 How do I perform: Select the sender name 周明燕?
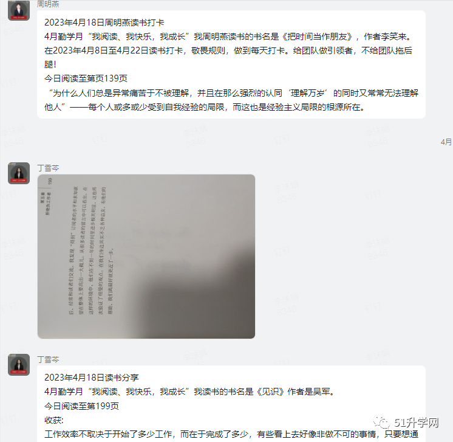click(48, 4)
